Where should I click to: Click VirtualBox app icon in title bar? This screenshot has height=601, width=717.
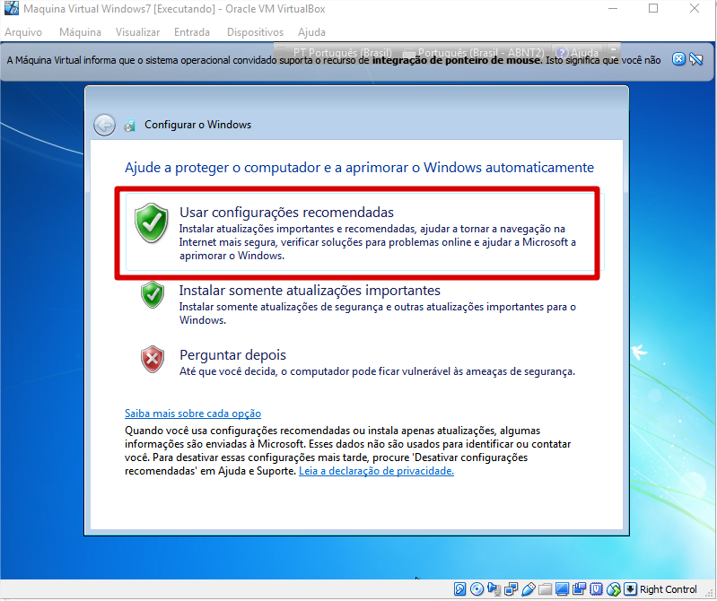(11, 8)
